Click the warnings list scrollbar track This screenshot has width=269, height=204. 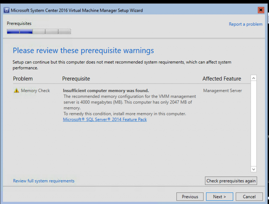click(x=254, y=124)
